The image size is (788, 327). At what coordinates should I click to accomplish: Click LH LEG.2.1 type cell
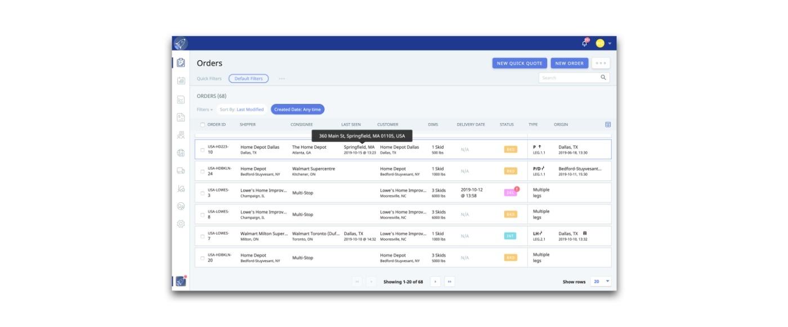pyautogui.click(x=538, y=236)
